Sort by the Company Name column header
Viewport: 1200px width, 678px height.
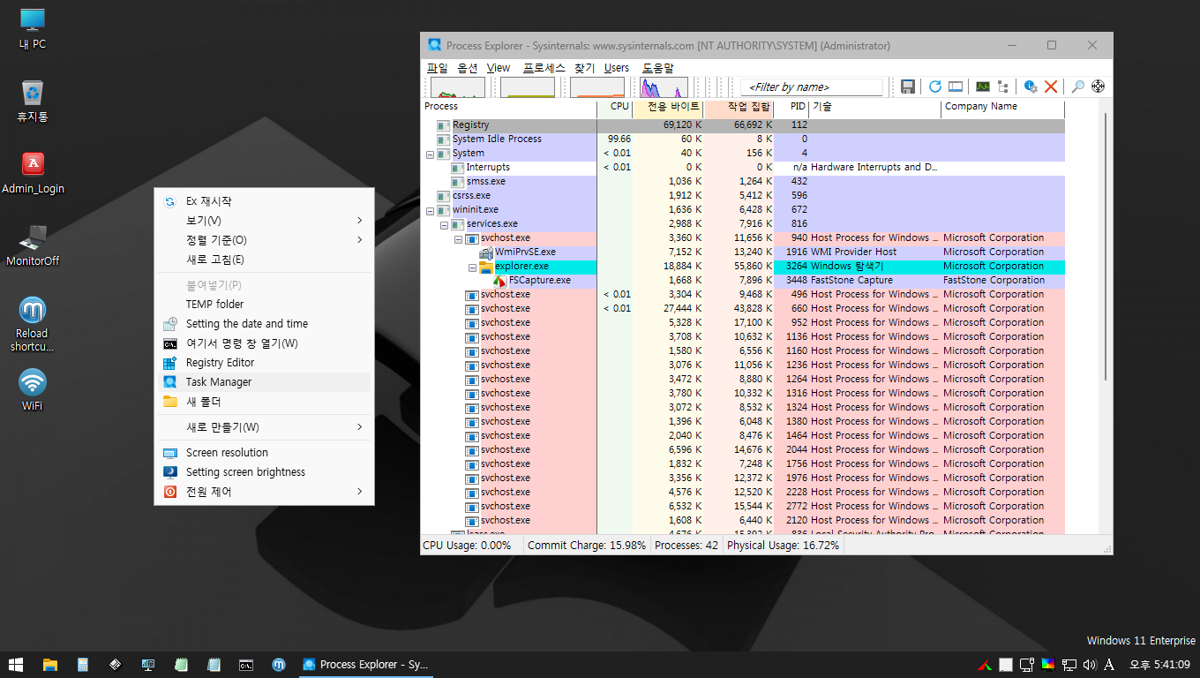pyautogui.click(x=1002, y=107)
